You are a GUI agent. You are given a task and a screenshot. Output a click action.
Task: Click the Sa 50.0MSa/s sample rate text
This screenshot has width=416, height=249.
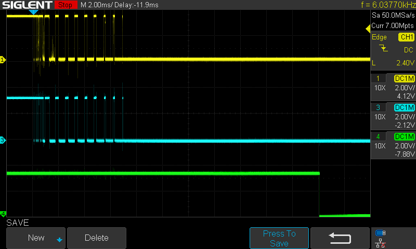click(x=393, y=16)
